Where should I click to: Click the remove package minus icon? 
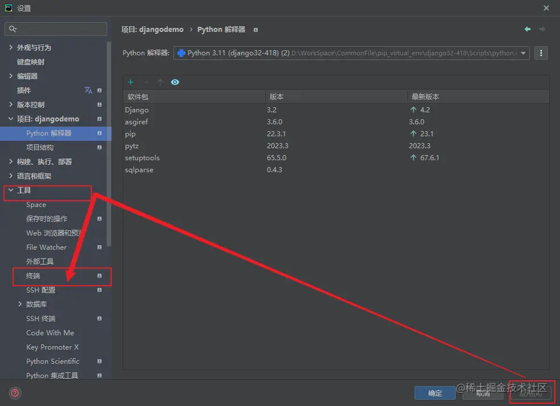point(145,82)
